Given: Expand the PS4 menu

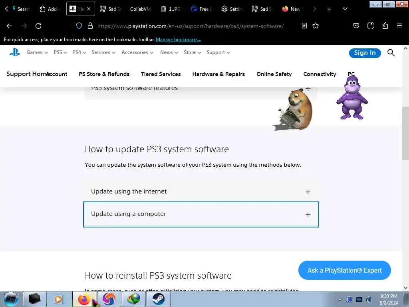Looking at the screenshot, I should (x=79, y=52).
